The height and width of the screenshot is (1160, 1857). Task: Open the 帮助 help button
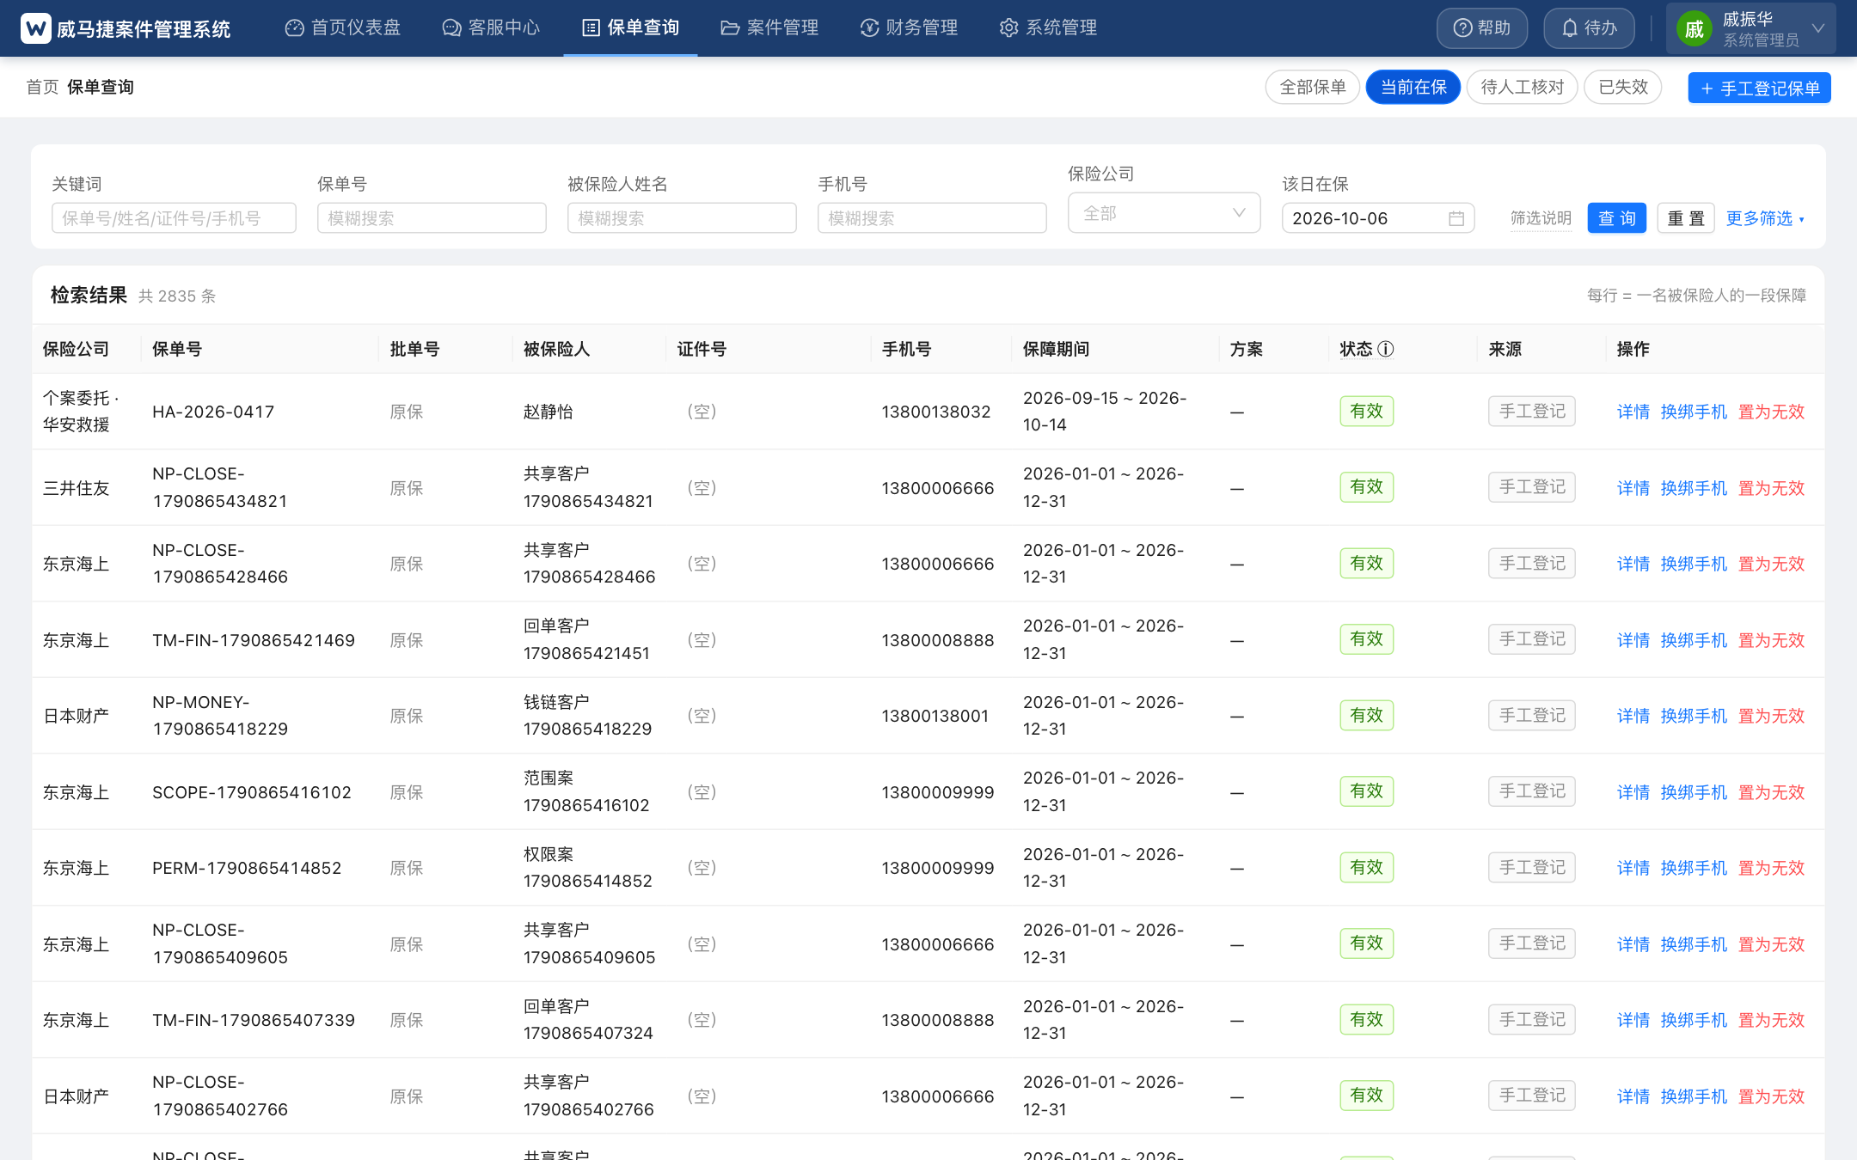(x=1482, y=28)
